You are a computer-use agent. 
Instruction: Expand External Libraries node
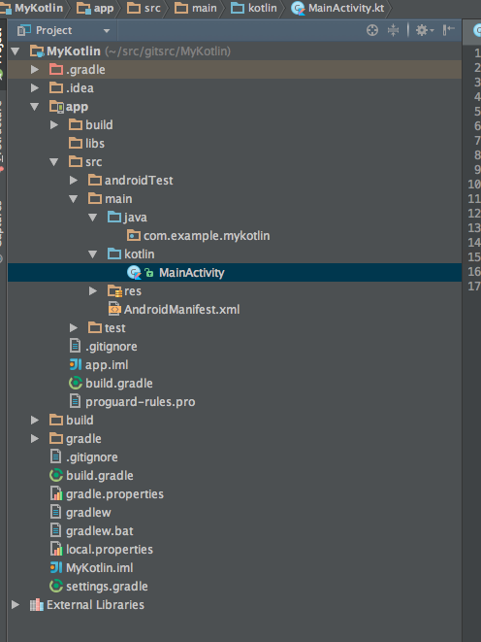tap(16, 605)
